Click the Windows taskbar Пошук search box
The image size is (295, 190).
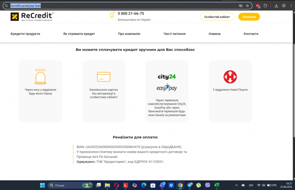click(x=70, y=185)
